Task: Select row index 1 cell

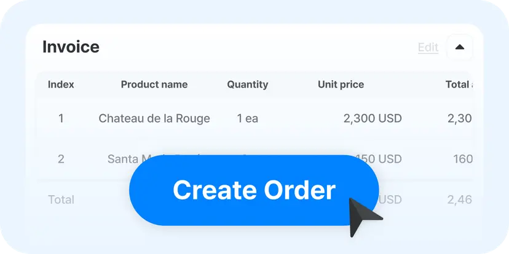Action: (x=61, y=118)
